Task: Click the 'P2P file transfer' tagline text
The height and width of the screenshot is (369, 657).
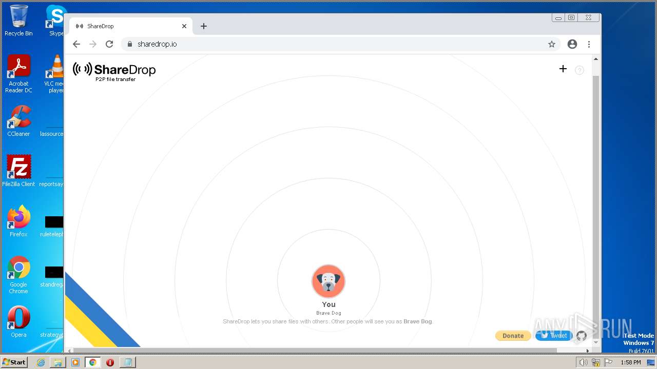Action: pos(115,79)
